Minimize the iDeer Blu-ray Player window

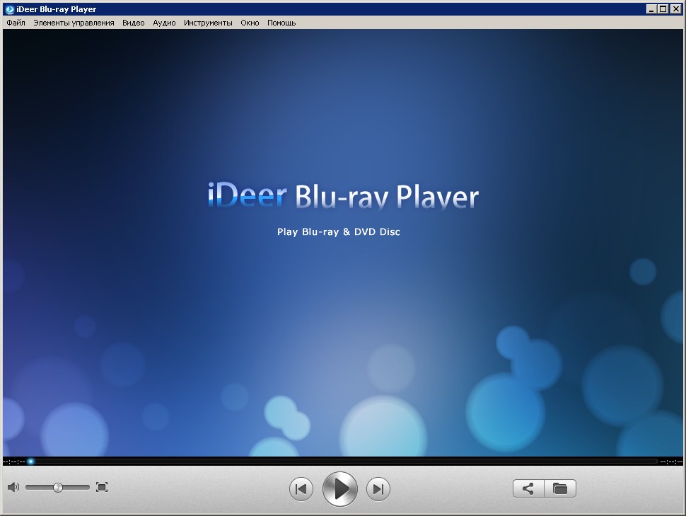[651, 8]
